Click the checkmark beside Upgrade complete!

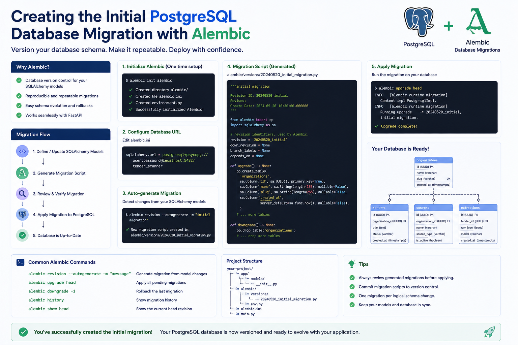pyautogui.click(x=377, y=126)
